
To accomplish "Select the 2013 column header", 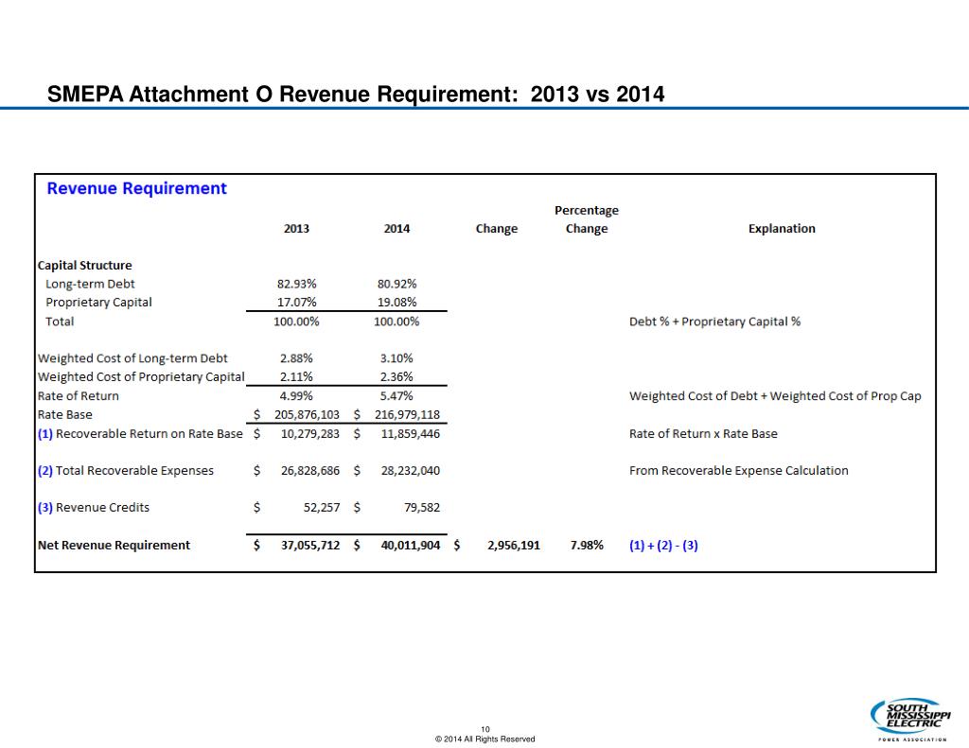I will coord(296,229).
